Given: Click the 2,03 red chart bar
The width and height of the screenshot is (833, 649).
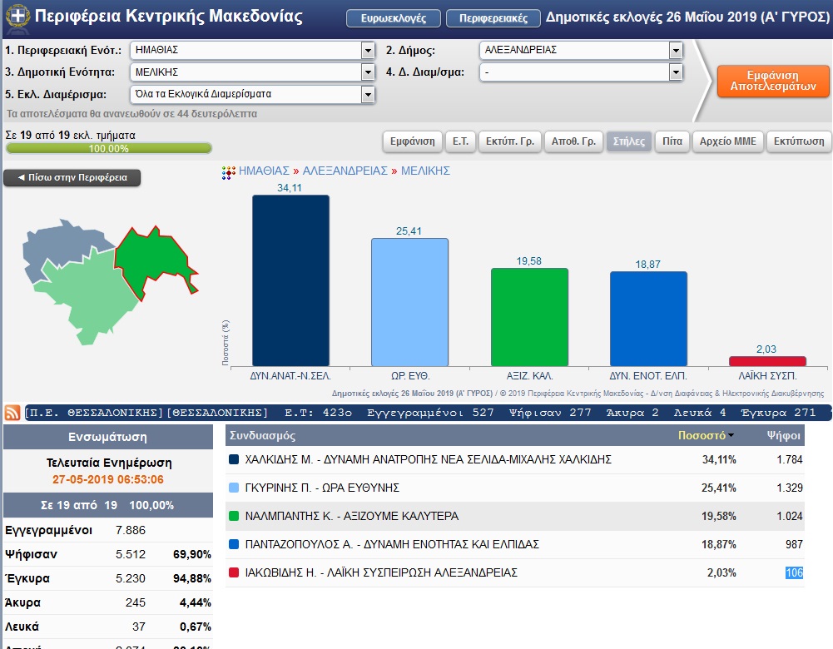Looking at the screenshot, I should click(x=767, y=361).
